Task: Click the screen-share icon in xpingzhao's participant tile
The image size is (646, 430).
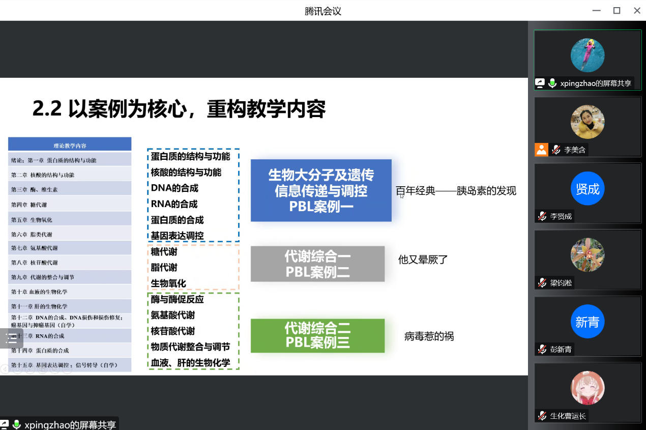Action: point(540,83)
